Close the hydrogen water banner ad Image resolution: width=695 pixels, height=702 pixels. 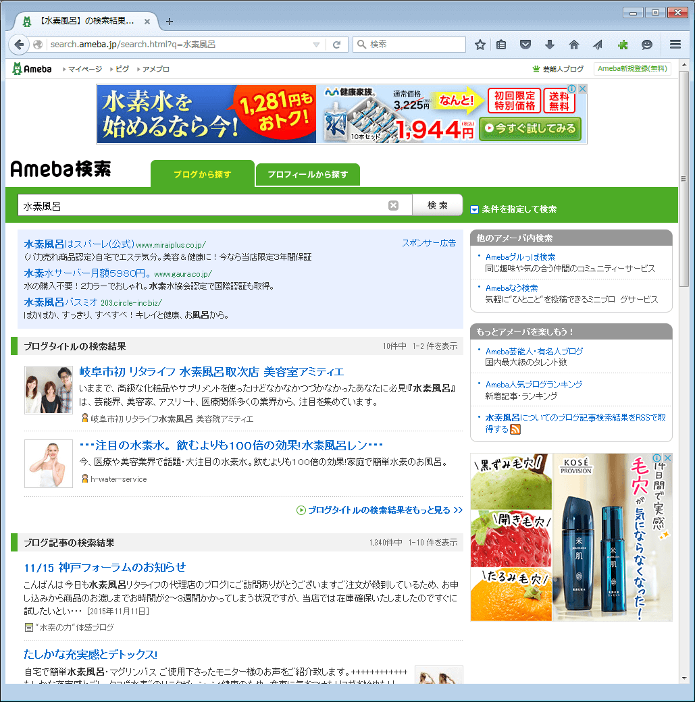582,88
